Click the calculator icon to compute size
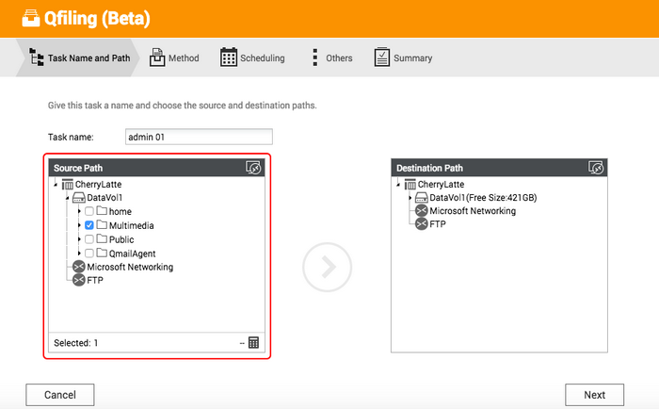 click(x=253, y=342)
